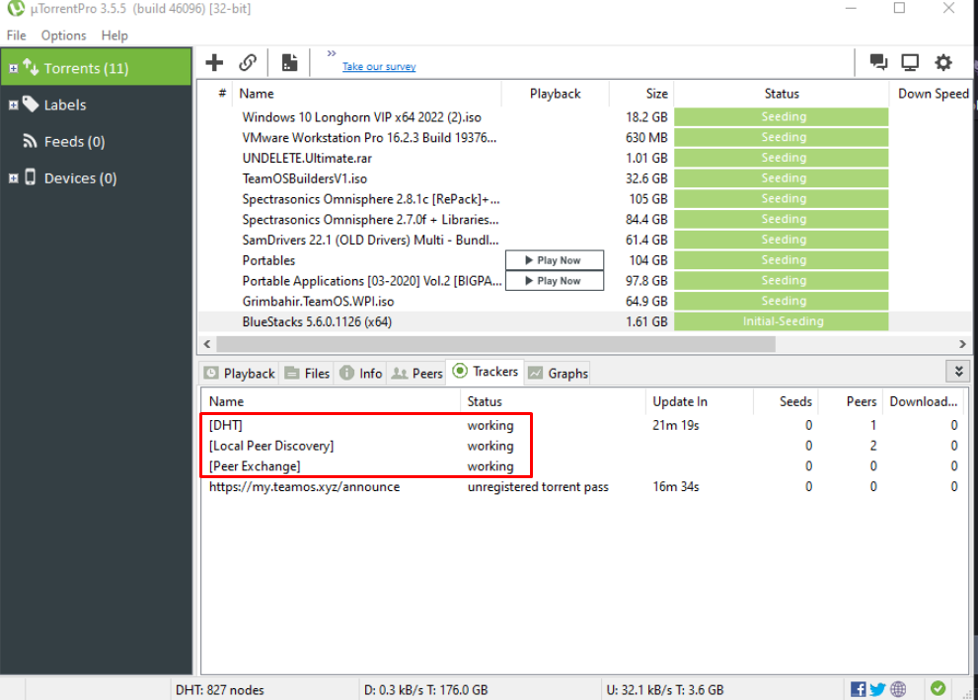Click the Playback tab clock icon
This screenshot has width=978, height=700.
pos(211,373)
